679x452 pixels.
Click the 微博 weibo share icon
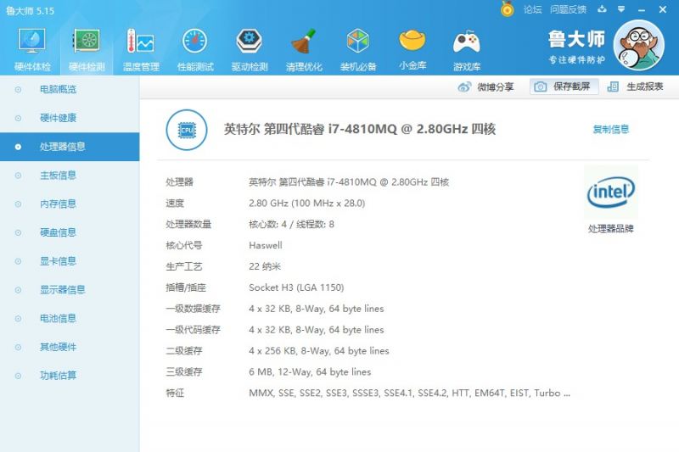(464, 87)
